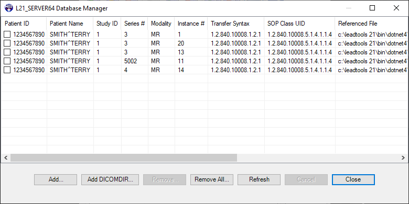Click Referenced File path in the Series 5002 row
409x204 pixels.
373,61
